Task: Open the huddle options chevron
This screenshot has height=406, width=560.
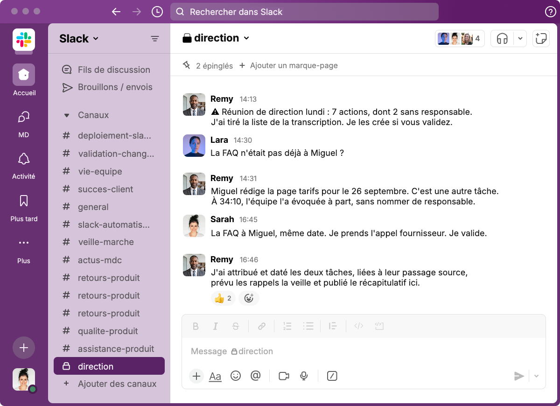Action: pos(520,39)
